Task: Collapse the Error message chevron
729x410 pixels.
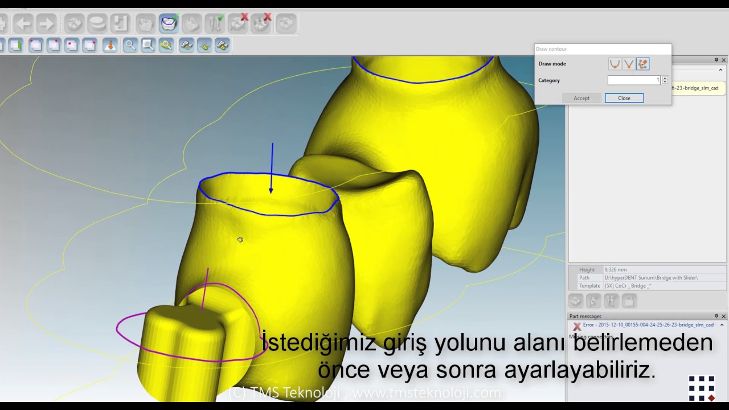Action: coord(722,325)
